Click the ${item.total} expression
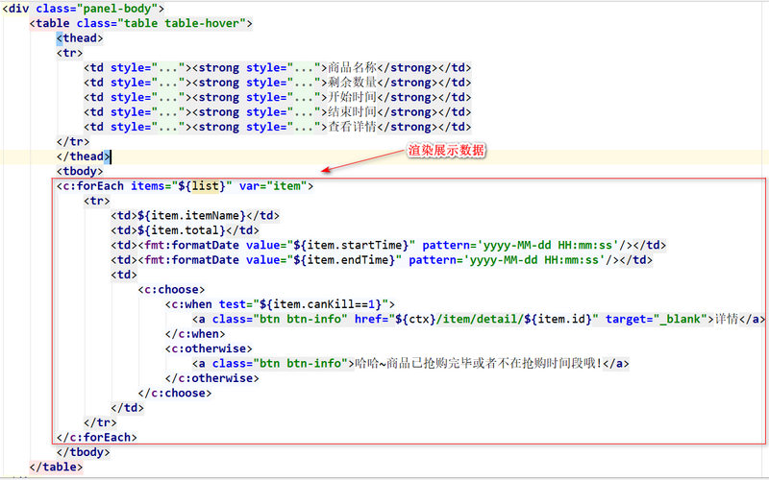The image size is (769, 480). click(x=181, y=230)
